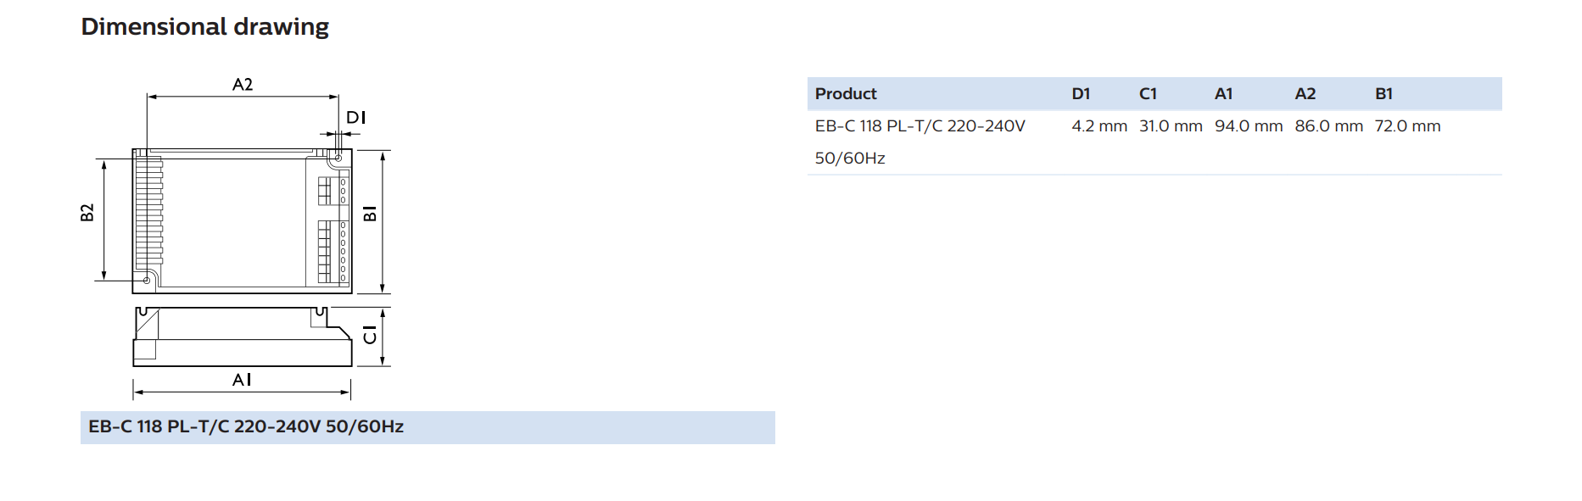Select the A2 label on the drawing

pos(243,85)
